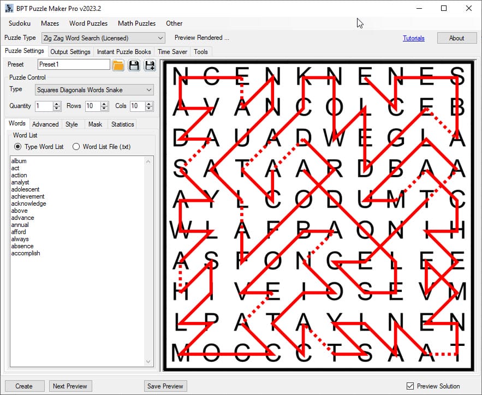Open the Statistics sub-tab
The height and width of the screenshot is (395, 482).
click(x=122, y=124)
